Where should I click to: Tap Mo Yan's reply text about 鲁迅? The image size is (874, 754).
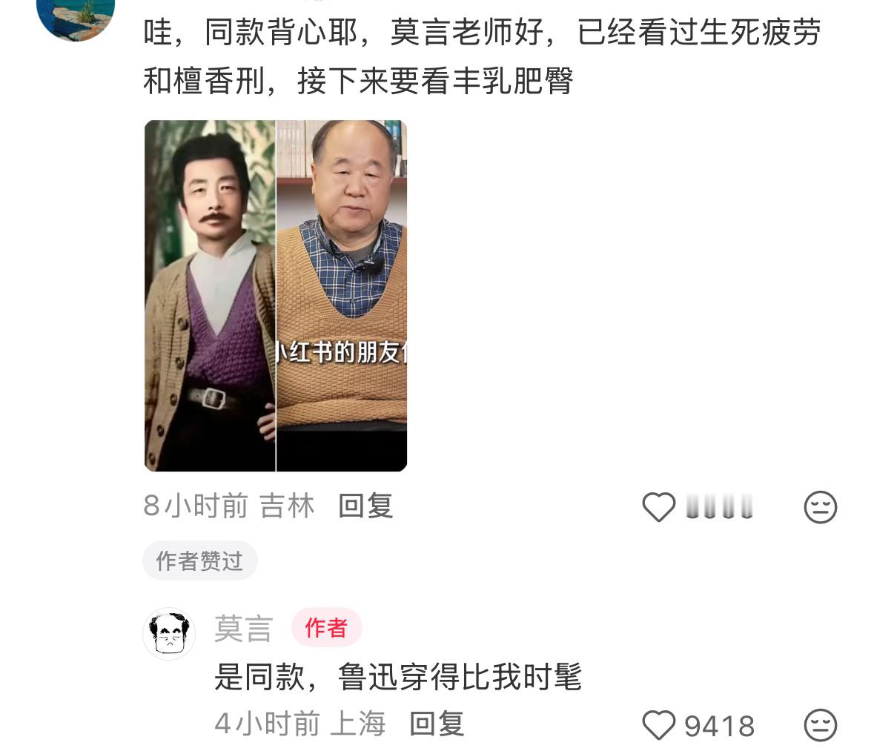pyautogui.click(x=398, y=677)
